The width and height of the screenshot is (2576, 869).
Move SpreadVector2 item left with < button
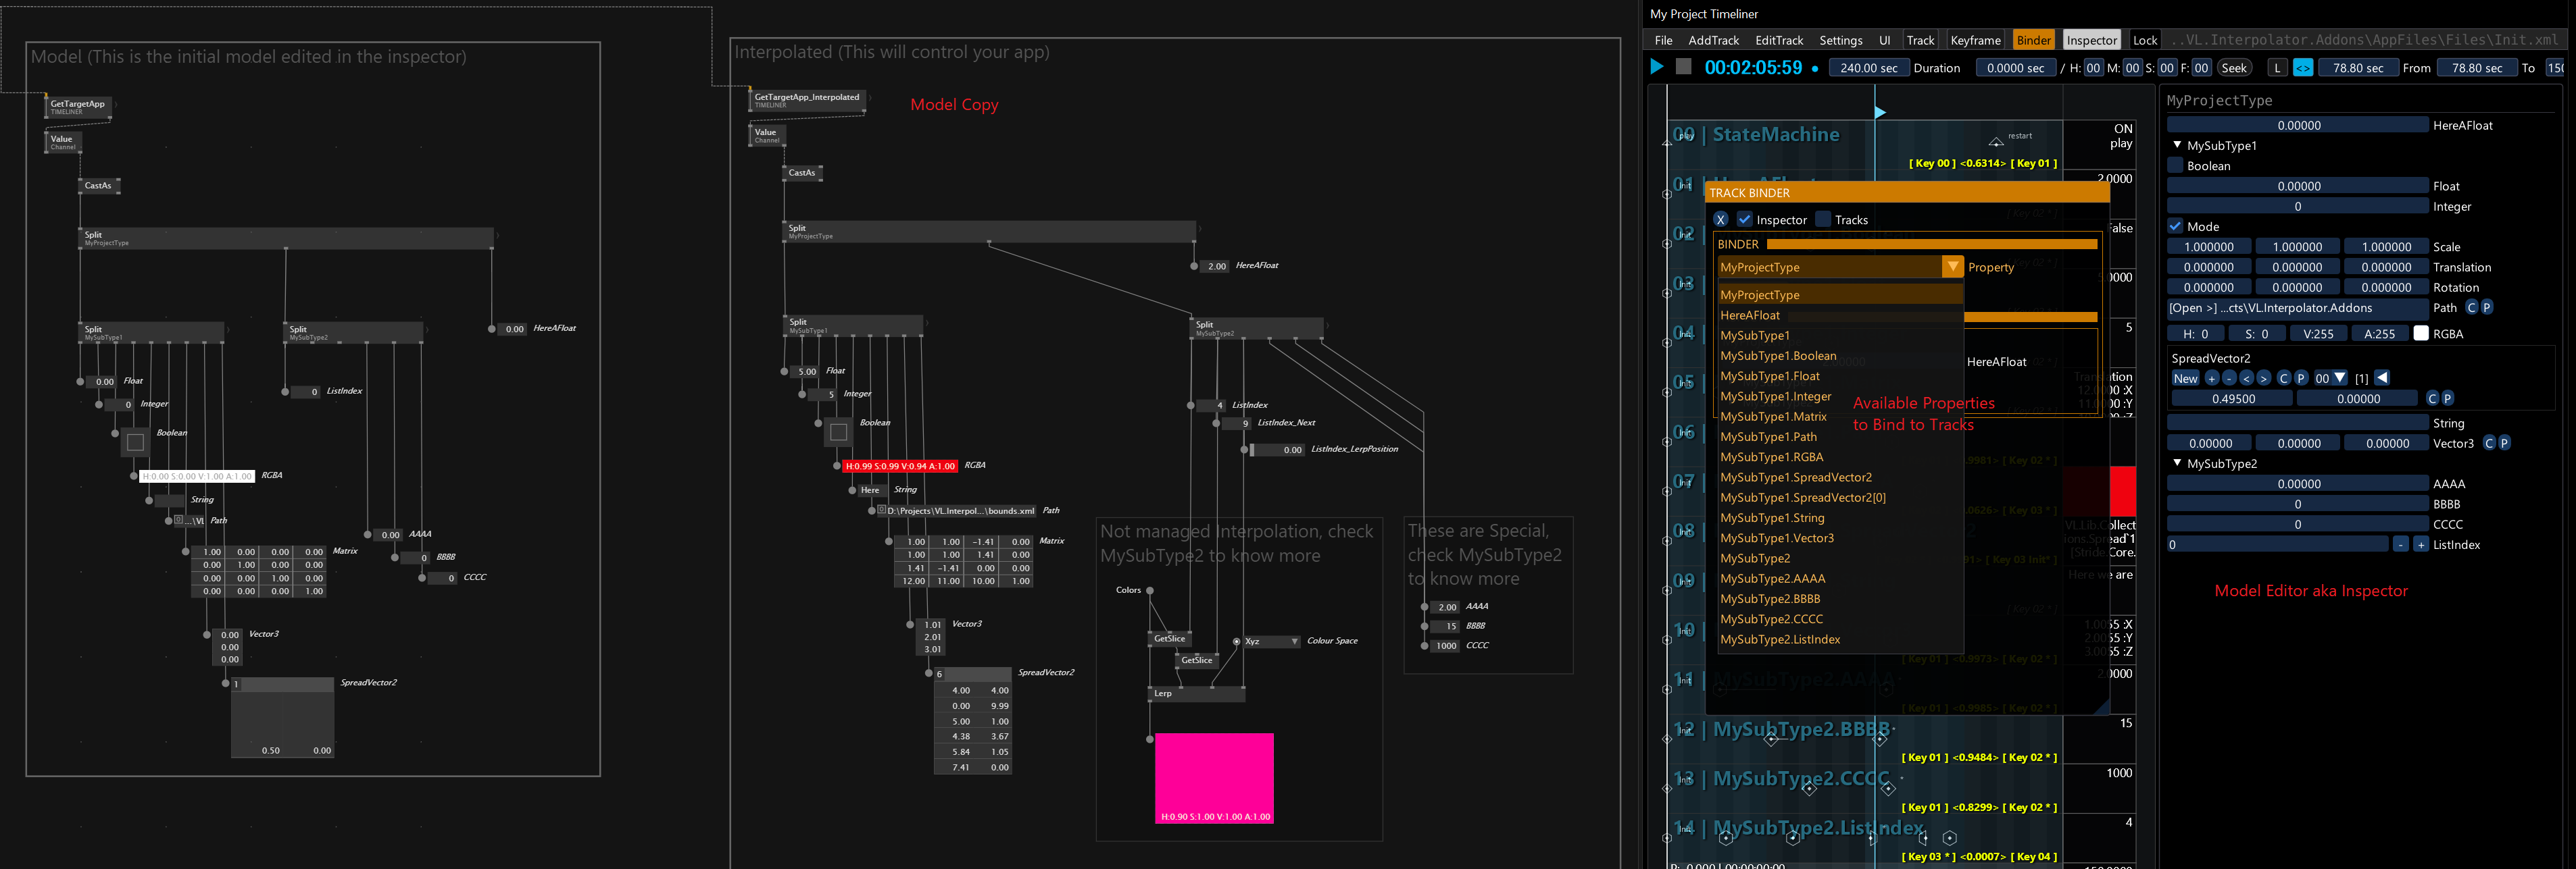2246,379
